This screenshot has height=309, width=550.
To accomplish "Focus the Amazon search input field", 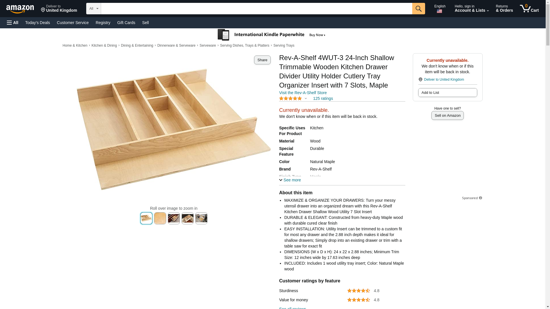I will click(x=257, y=9).
